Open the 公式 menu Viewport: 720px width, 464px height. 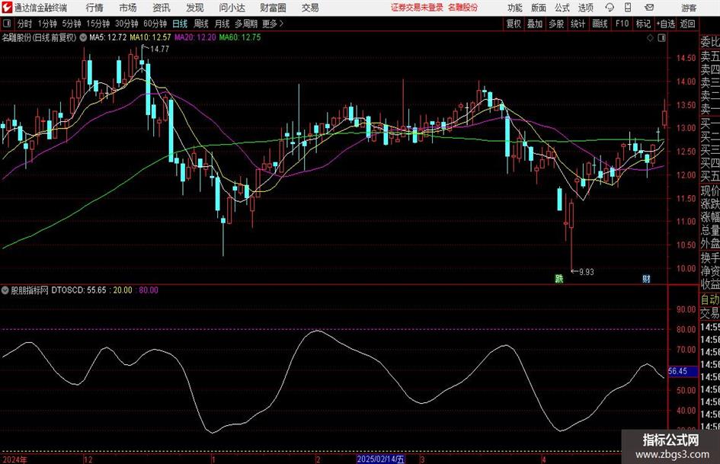click(x=562, y=8)
